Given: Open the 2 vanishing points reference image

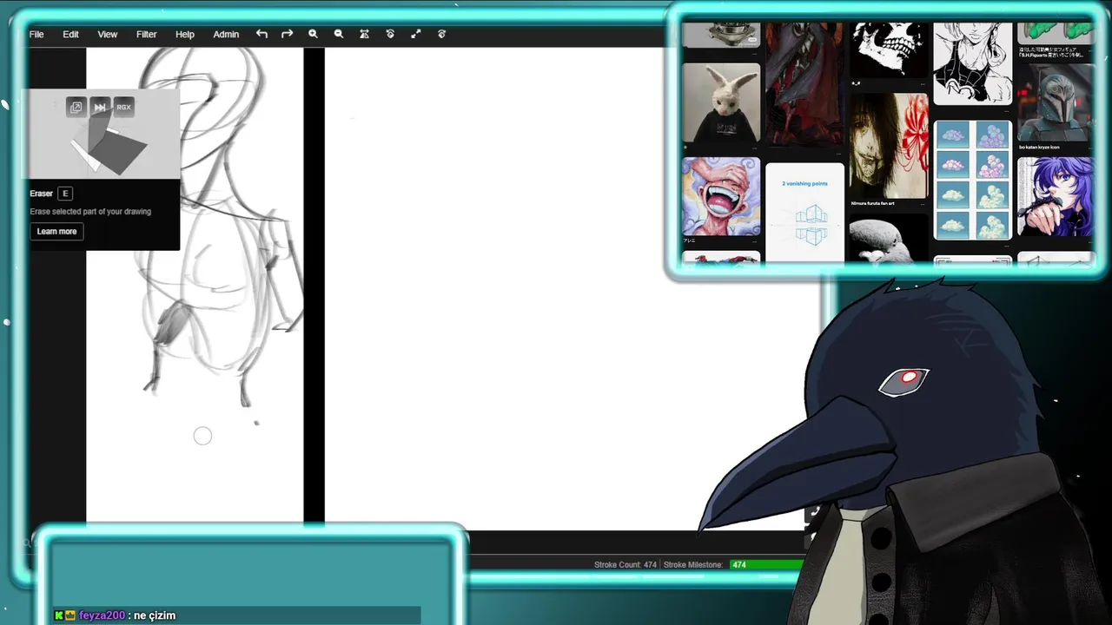Looking at the screenshot, I should click(x=804, y=212).
